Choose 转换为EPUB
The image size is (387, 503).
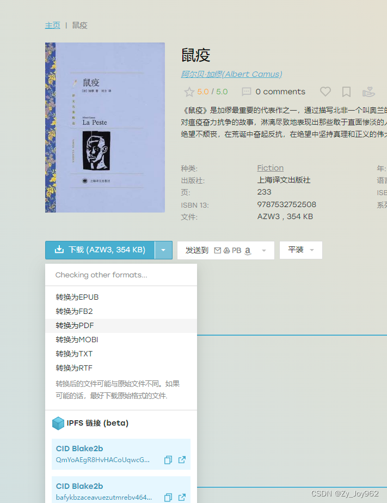pos(121,297)
